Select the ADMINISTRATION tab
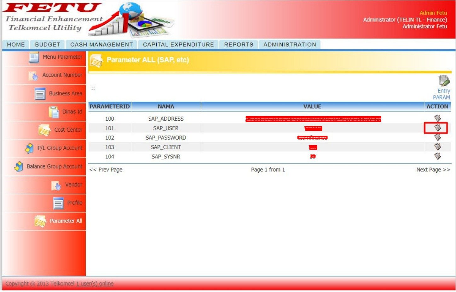The height and width of the screenshot is (292, 456). [x=290, y=45]
